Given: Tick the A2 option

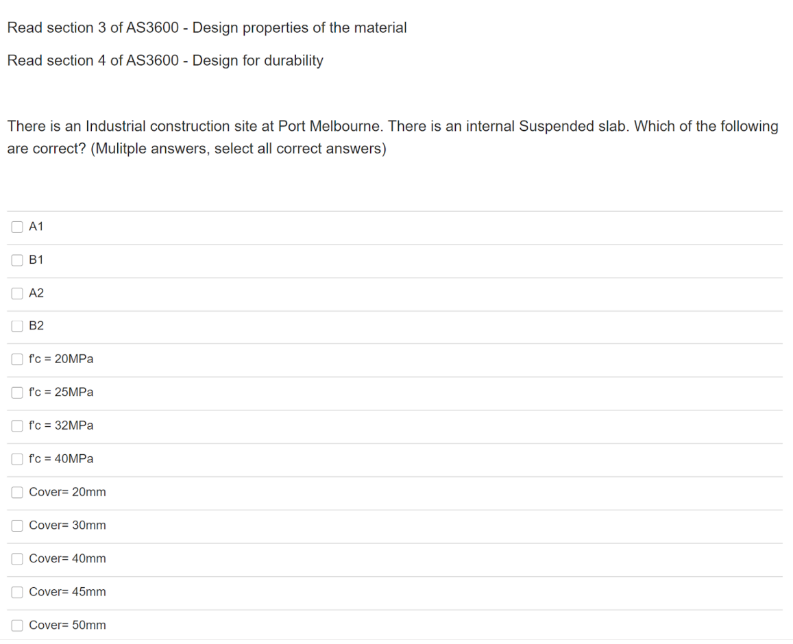Looking at the screenshot, I should pyautogui.click(x=17, y=293).
